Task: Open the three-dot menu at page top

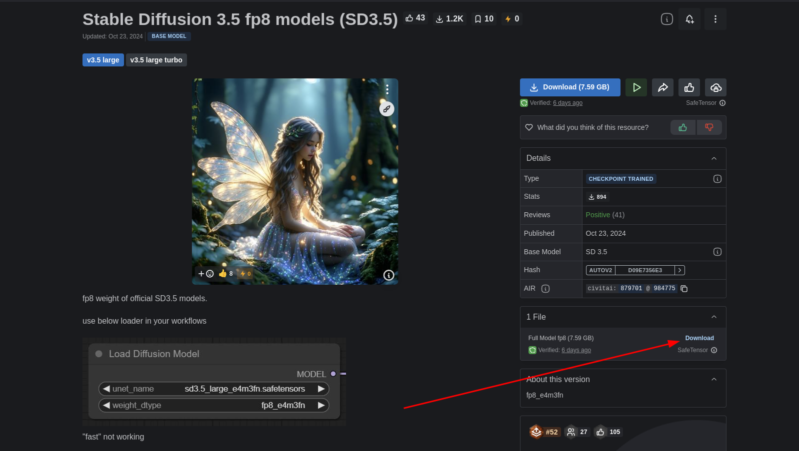Action: pyautogui.click(x=715, y=19)
